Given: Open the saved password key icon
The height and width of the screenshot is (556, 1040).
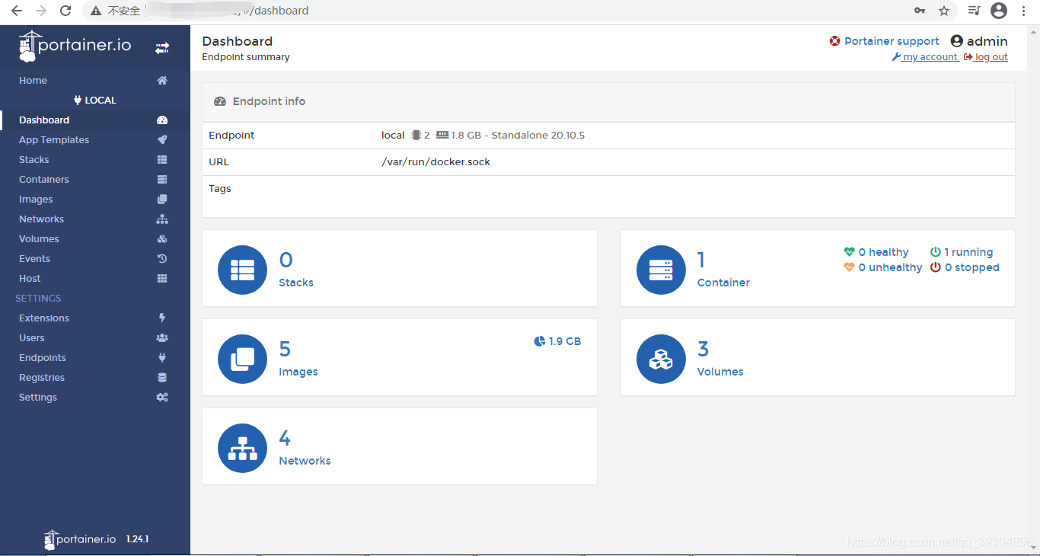Looking at the screenshot, I should click(920, 11).
